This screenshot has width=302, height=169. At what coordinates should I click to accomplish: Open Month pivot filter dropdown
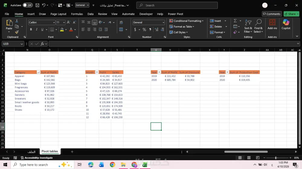[x=97, y=72]
